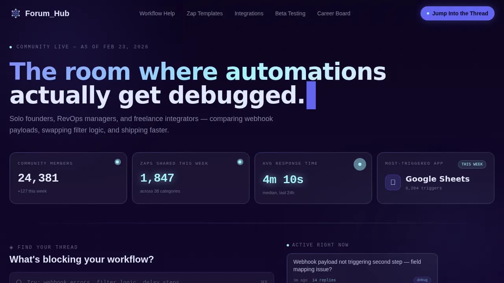Click the Forum_Hub logo icon
Image resolution: width=504 pixels, height=283 pixels.
15,13
